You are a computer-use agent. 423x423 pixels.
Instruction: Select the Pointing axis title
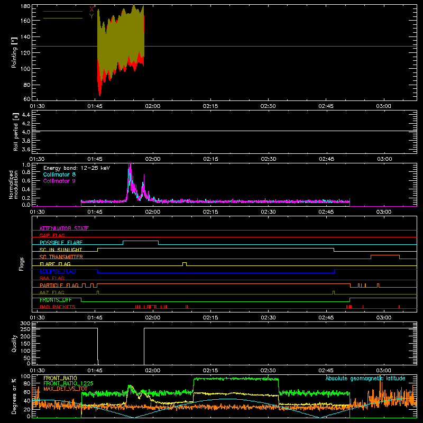(14, 52)
